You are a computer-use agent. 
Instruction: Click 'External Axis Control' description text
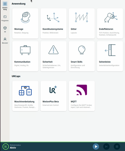[51, 105]
